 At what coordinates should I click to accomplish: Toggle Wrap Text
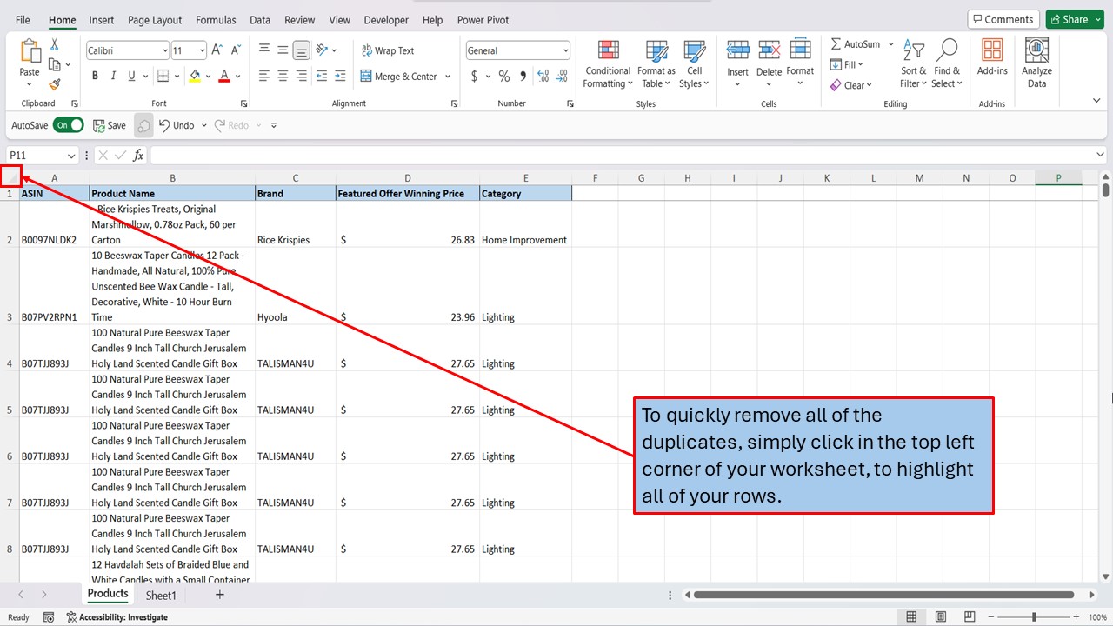point(388,50)
